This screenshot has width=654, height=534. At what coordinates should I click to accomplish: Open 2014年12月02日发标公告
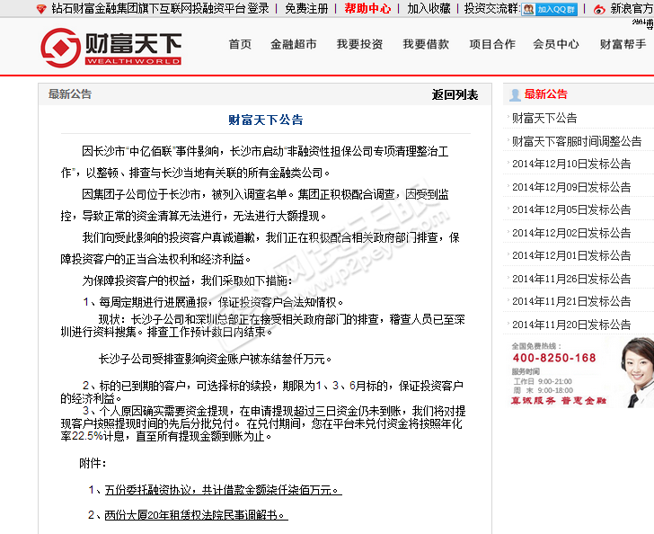pos(571,233)
